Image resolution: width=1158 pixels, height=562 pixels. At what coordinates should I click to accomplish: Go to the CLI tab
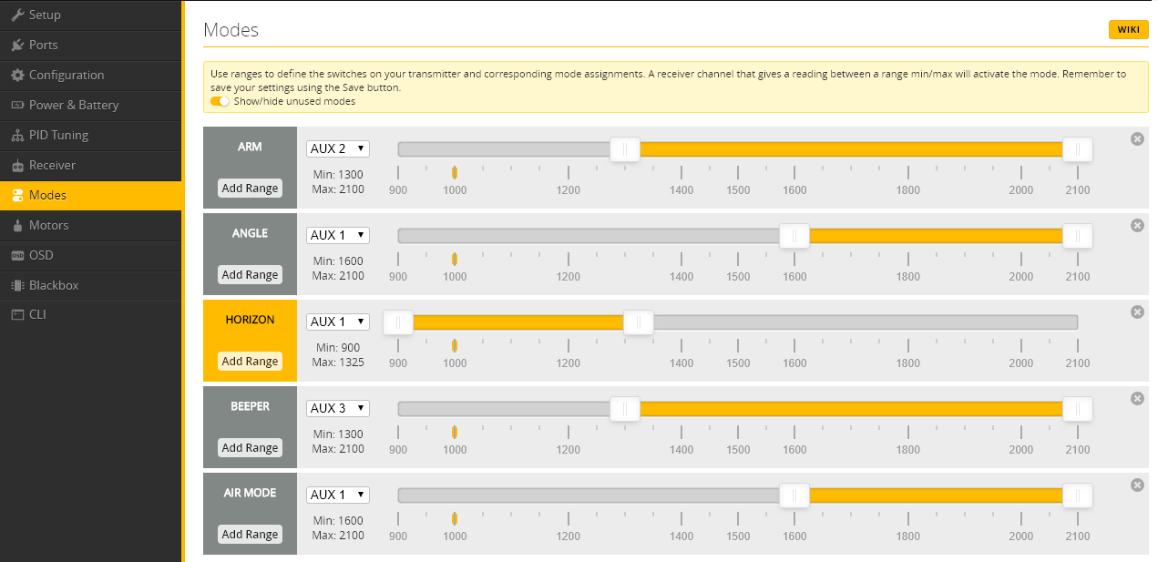coord(36,314)
